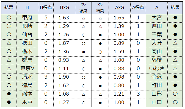Select the score 3 for 山形
Viewport: 185px width, 109px height.
click(138, 94)
